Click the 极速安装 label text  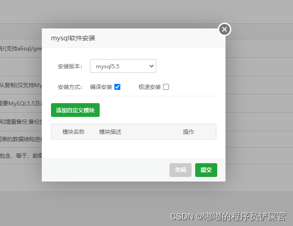(x=150, y=87)
